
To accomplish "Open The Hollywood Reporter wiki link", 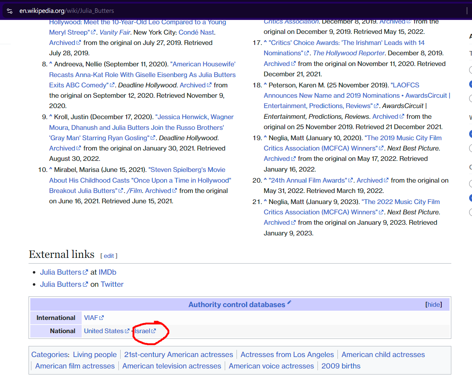I will 349,53.
